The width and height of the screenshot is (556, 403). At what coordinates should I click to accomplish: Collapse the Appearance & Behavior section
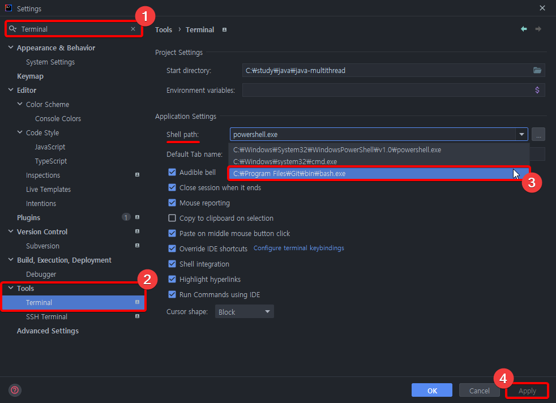pos(10,48)
